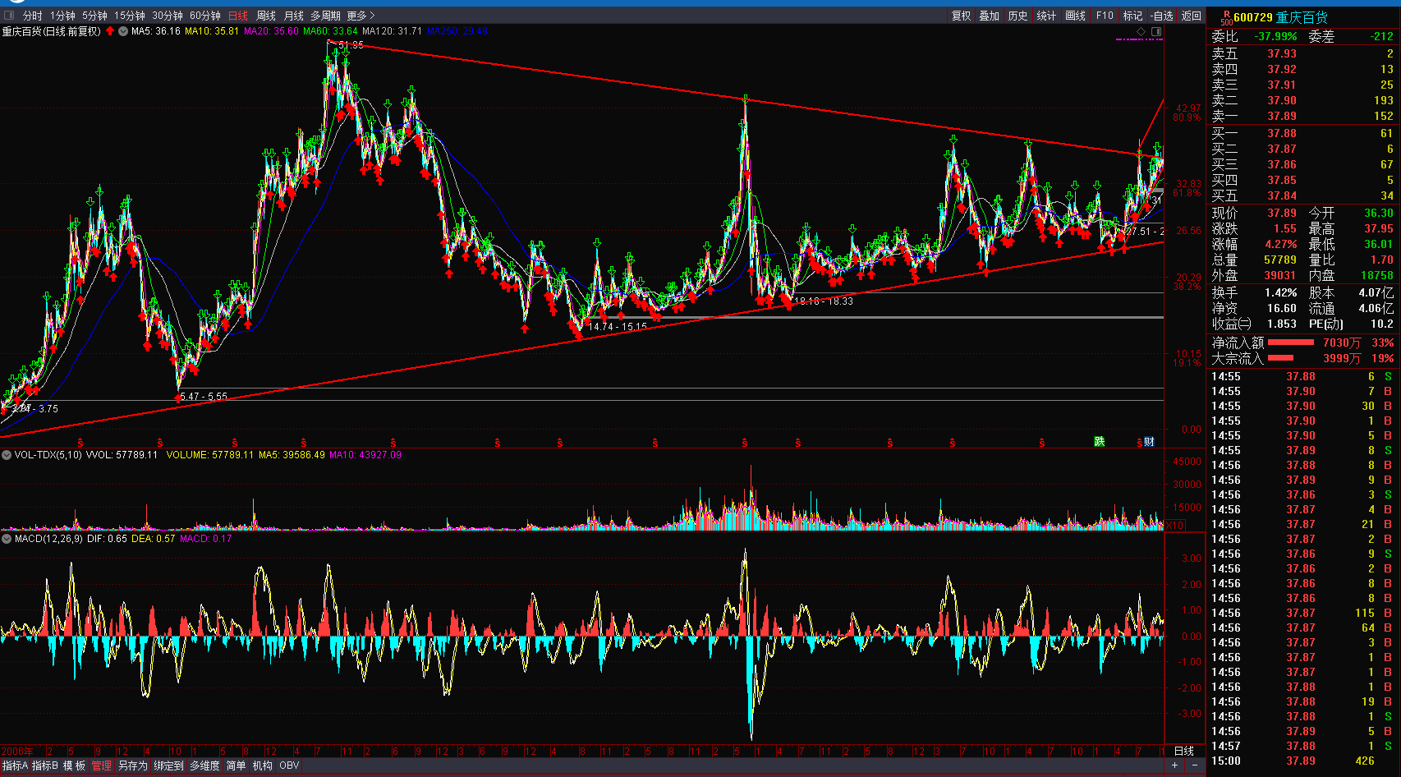Select OBV indicator option
This screenshot has height=777, width=1401.
point(289,766)
